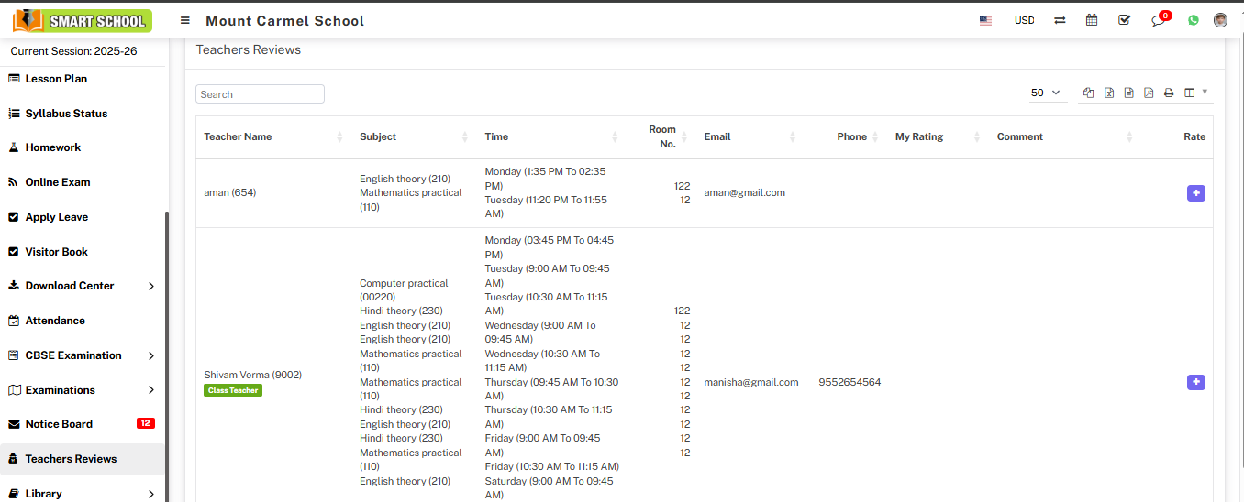This screenshot has width=1244, height=502.
Task: Open Homework from the sidebar
Action: pos(53,147)
